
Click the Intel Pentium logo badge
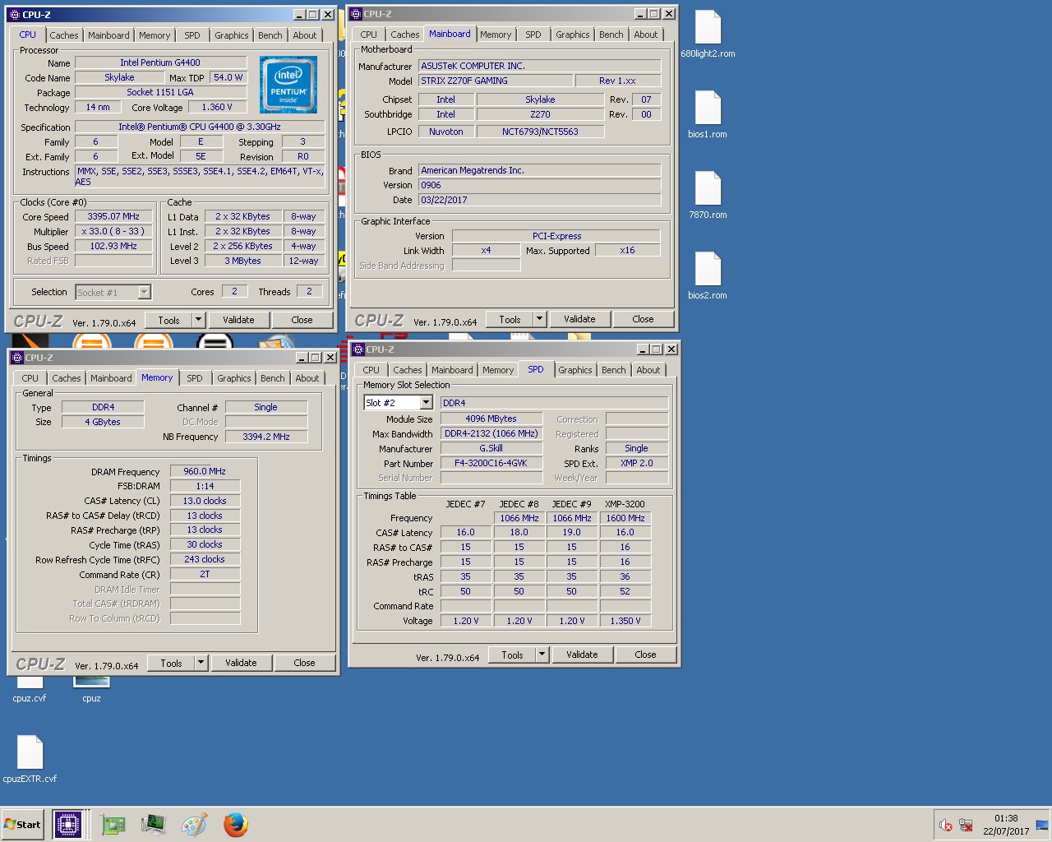[x=288, y=85]
